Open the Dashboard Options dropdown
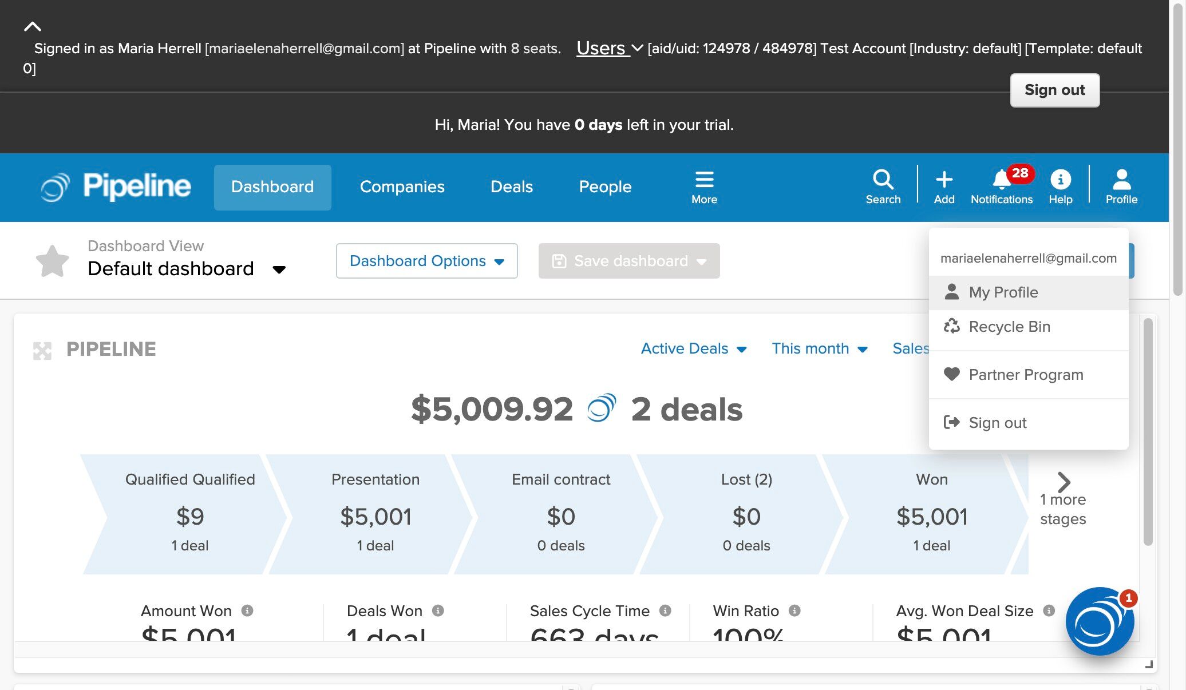The image size is (1186, 690). [x=426, y=261]
